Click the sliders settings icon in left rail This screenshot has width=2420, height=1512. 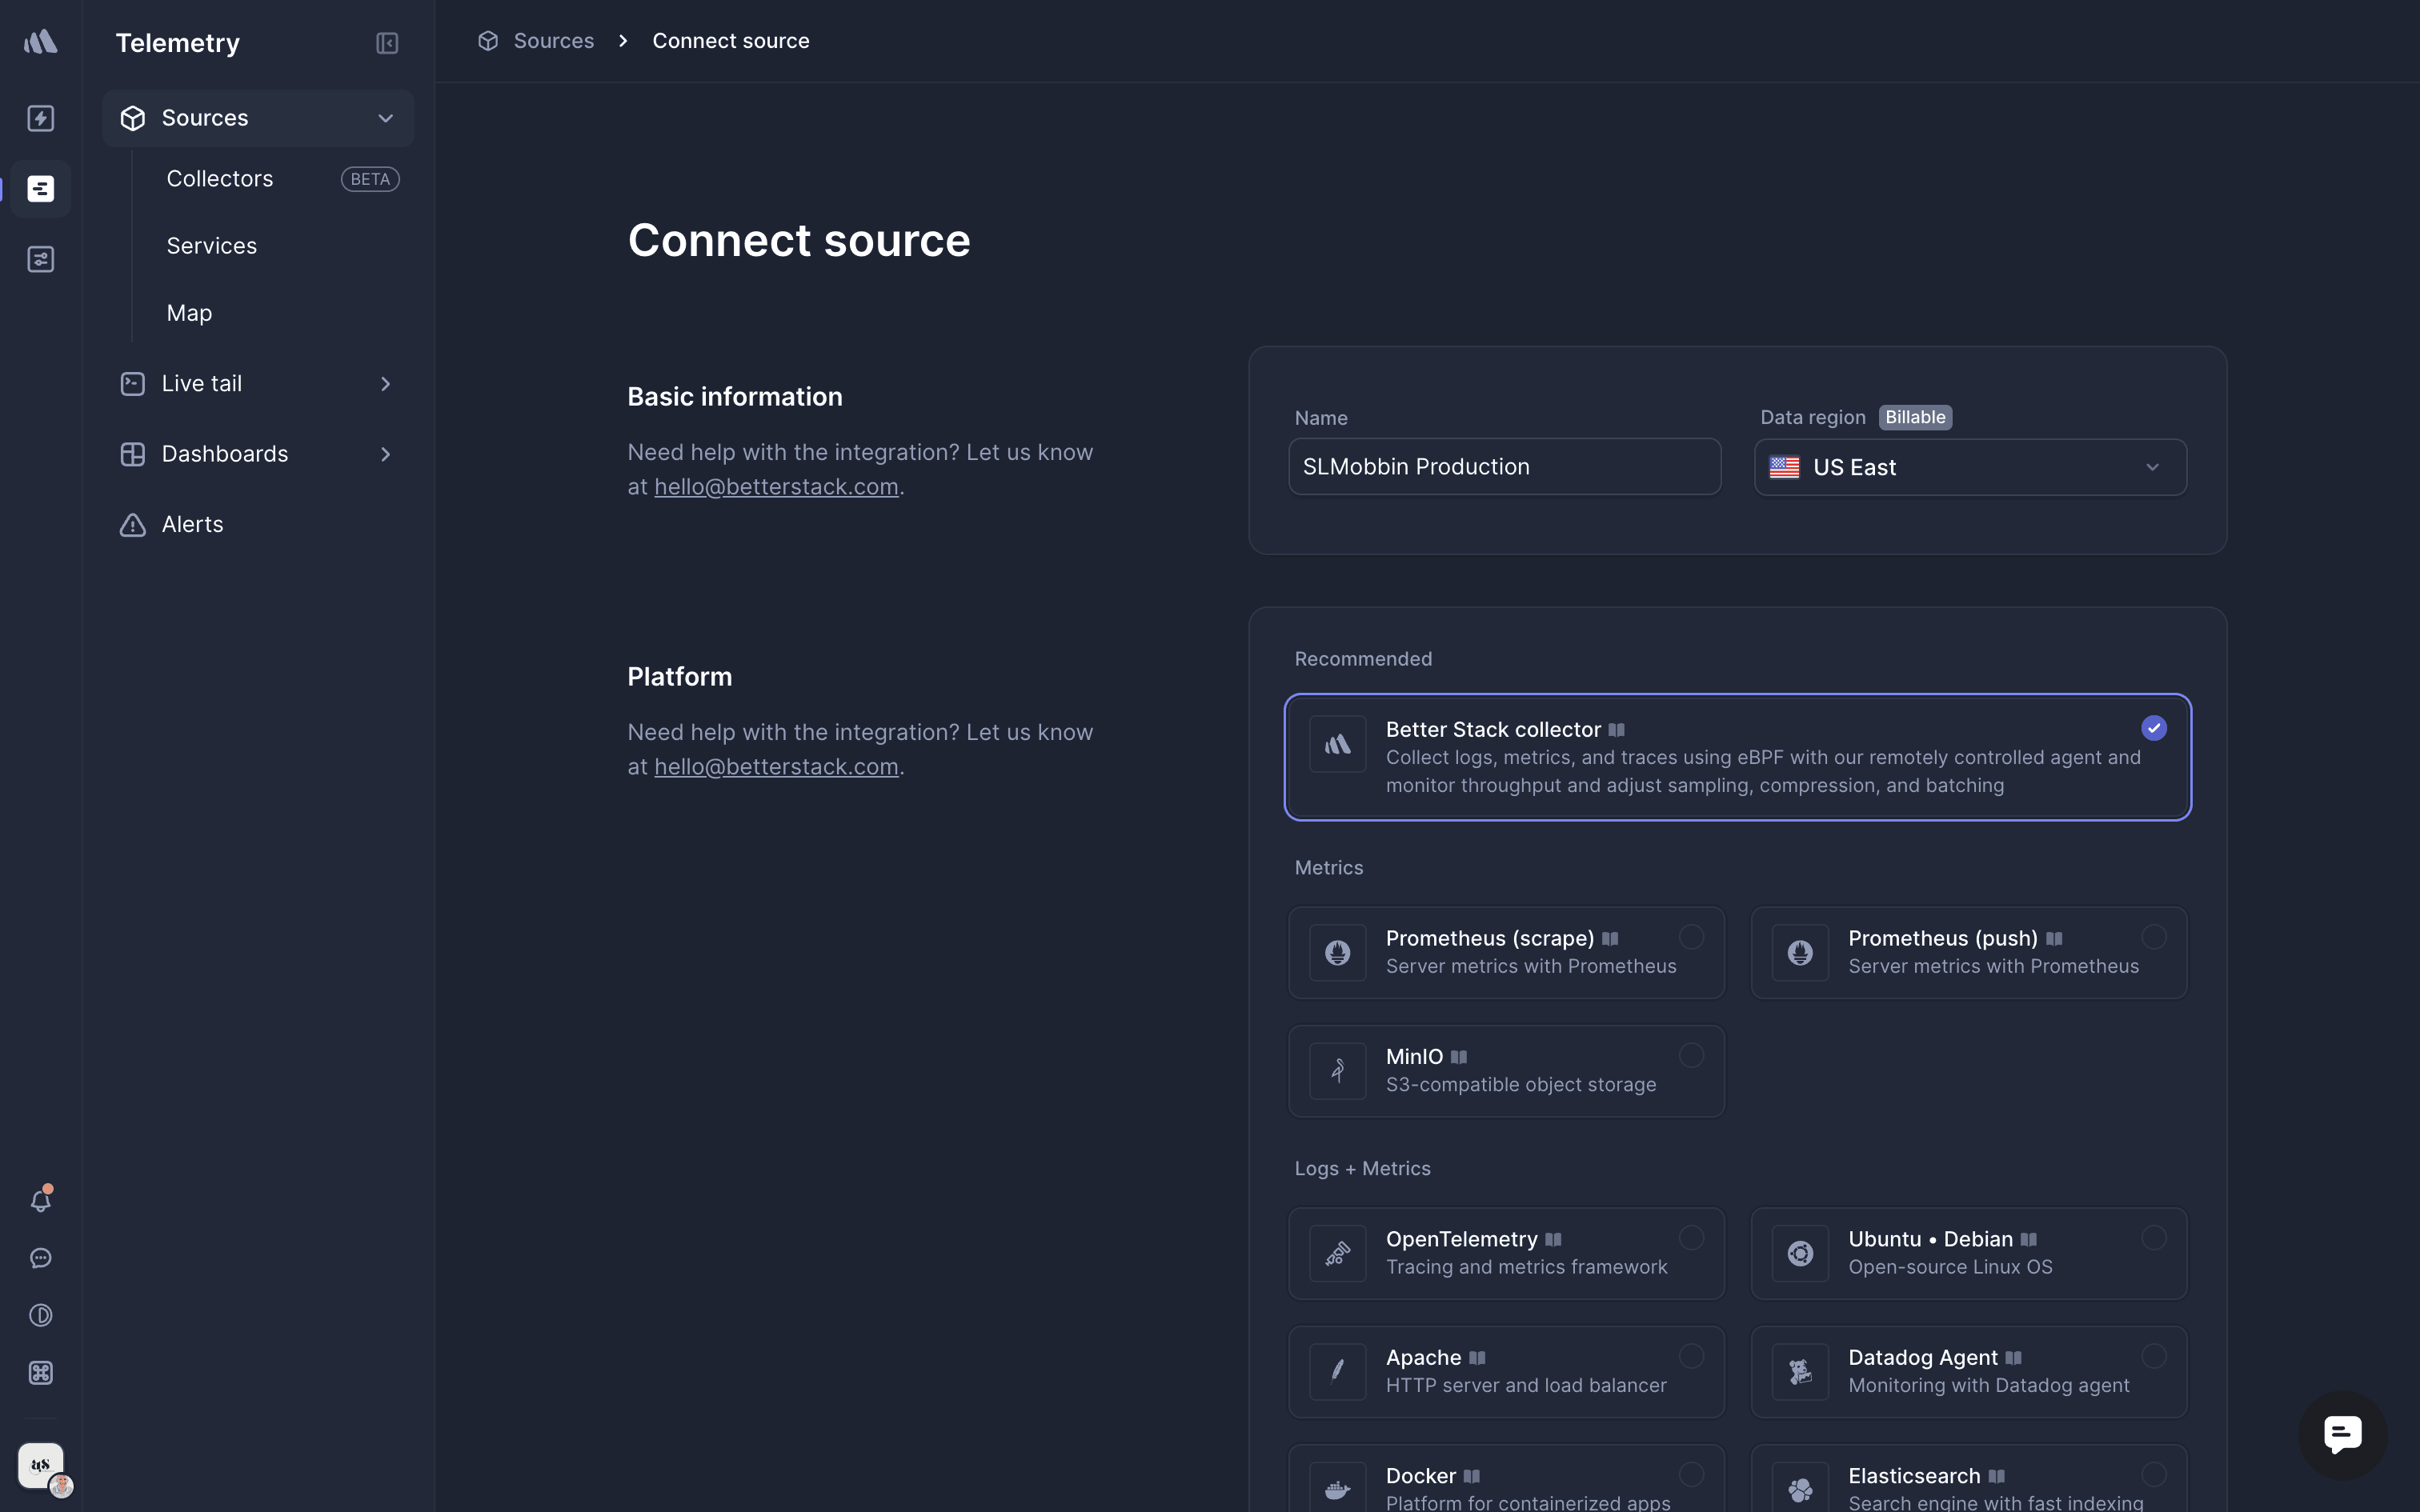(40, 260)
